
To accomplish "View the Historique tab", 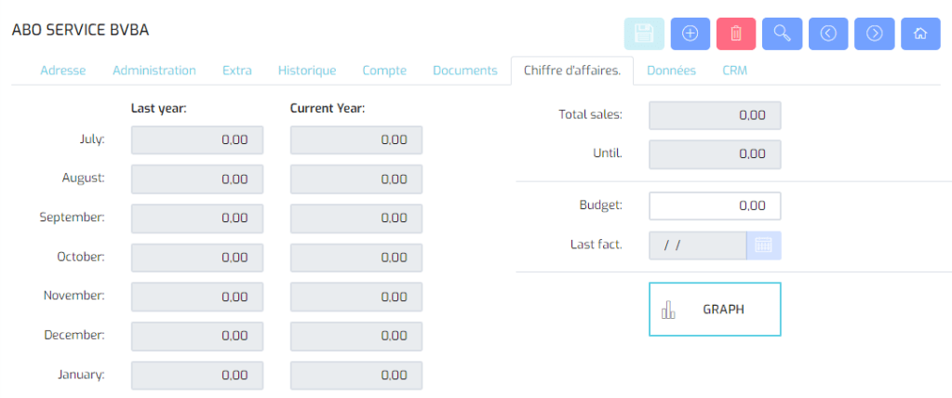I will click(307, 71).
